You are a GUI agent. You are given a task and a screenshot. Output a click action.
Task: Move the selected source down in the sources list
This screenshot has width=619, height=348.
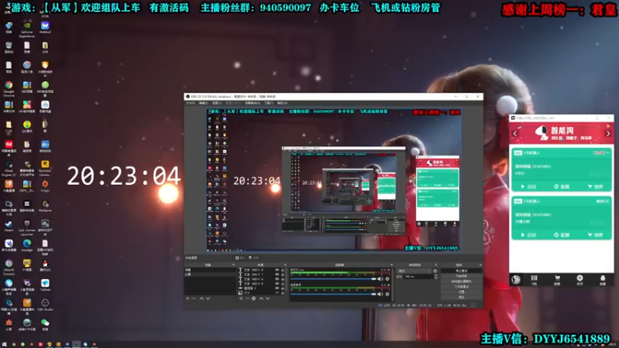[268, 299]
